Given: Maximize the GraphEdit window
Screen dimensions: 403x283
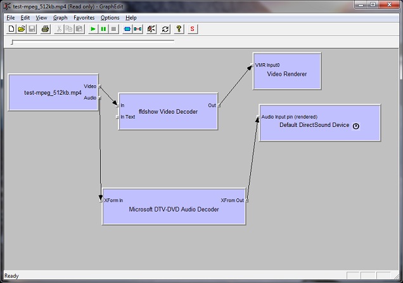Looking at the screenshot, I should (373, 4).
